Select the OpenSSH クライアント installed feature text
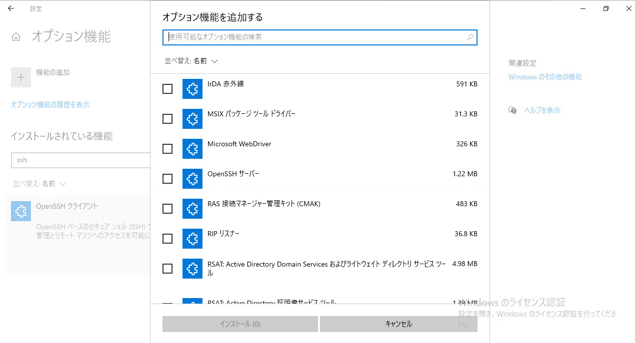The width and height of the screenshot is (635, 343). click(x=67, y=206)
